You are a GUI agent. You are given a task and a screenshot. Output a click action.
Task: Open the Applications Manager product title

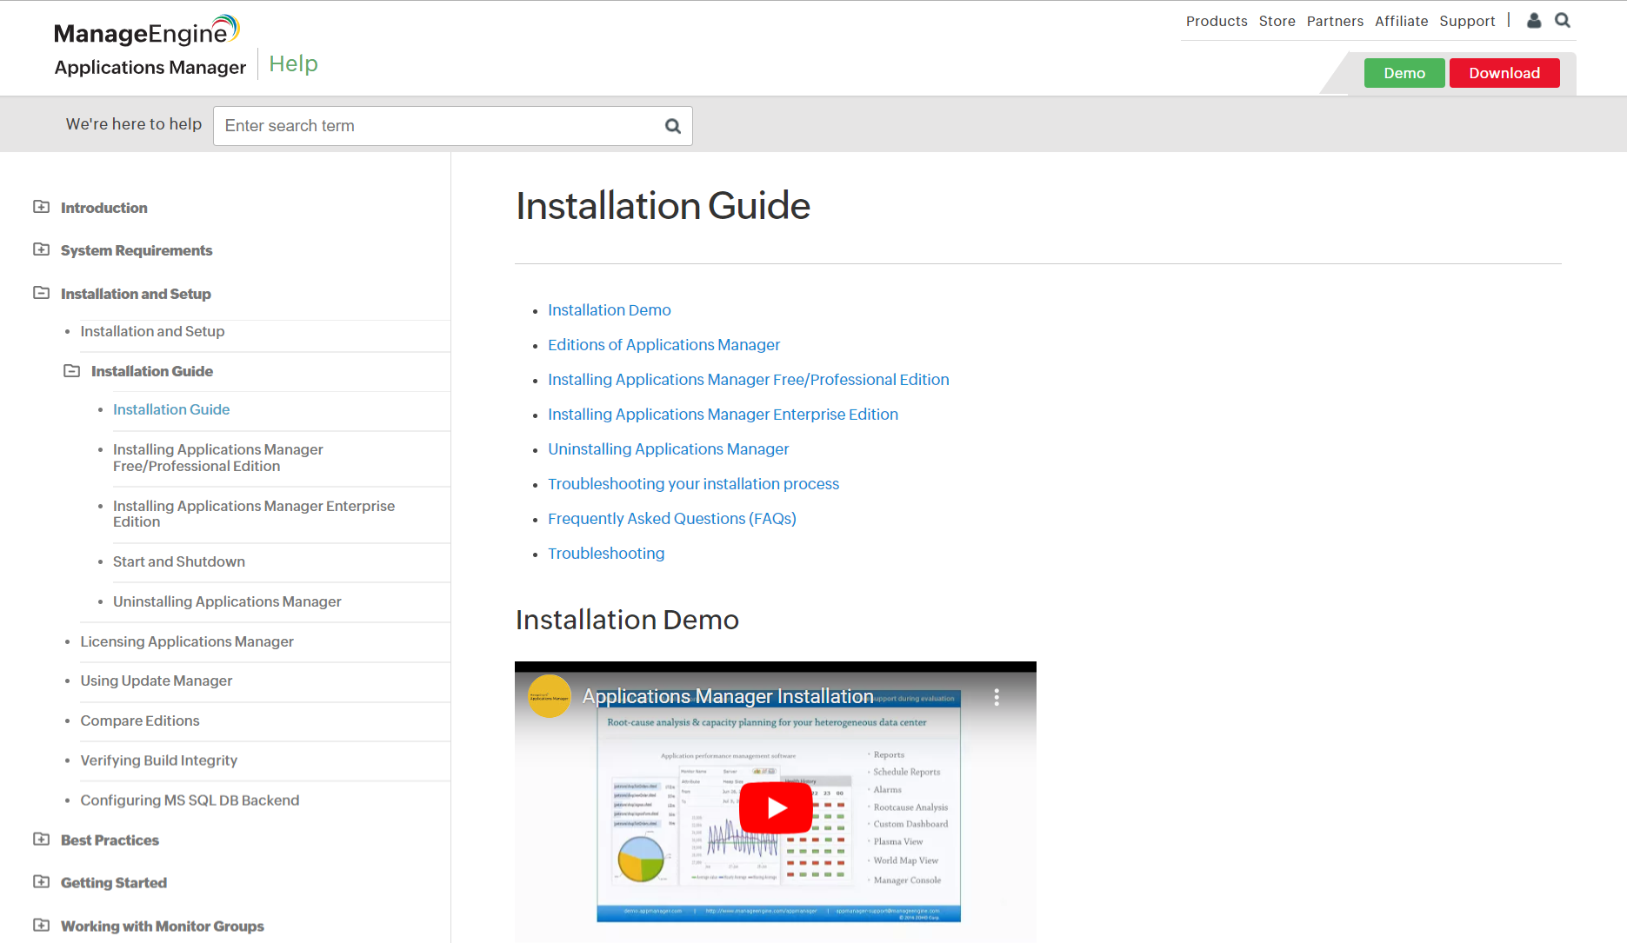pos(150,68)
